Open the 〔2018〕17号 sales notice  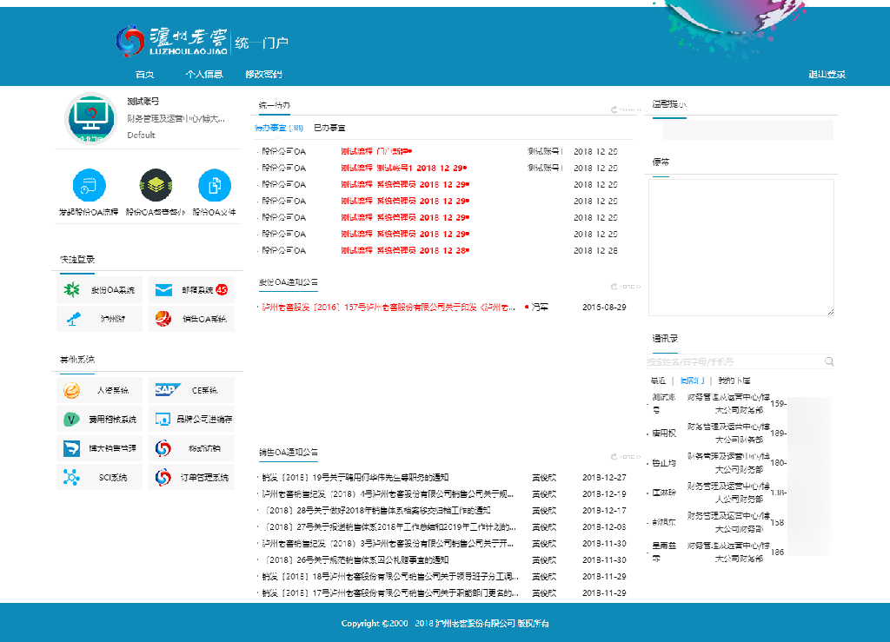click(390, 592)
